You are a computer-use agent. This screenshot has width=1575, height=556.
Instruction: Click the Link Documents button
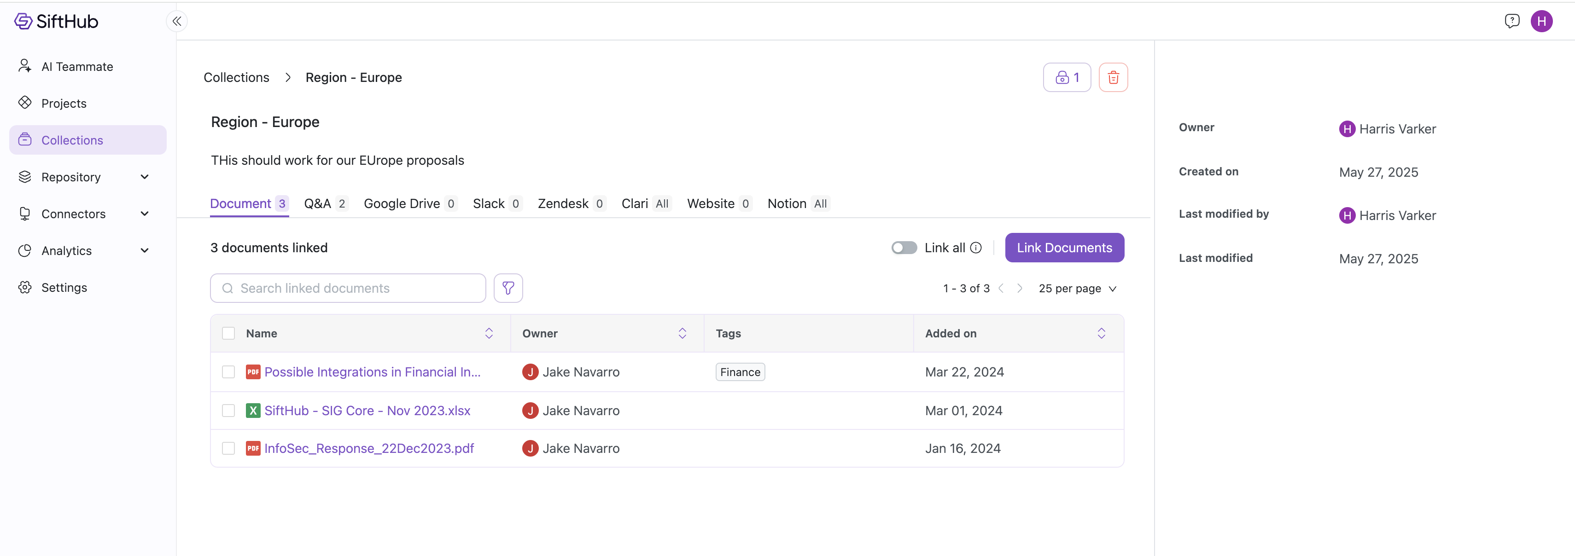tap(1064, 248)
